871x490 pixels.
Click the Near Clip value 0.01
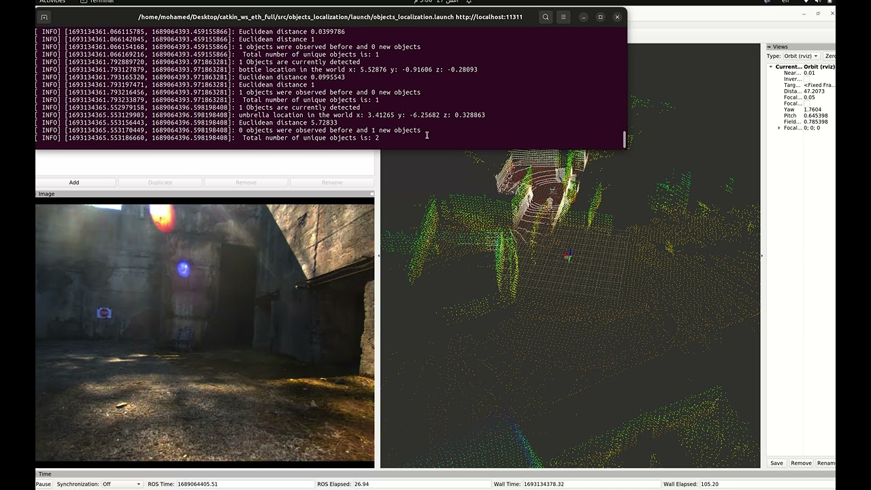pos(809,73)
